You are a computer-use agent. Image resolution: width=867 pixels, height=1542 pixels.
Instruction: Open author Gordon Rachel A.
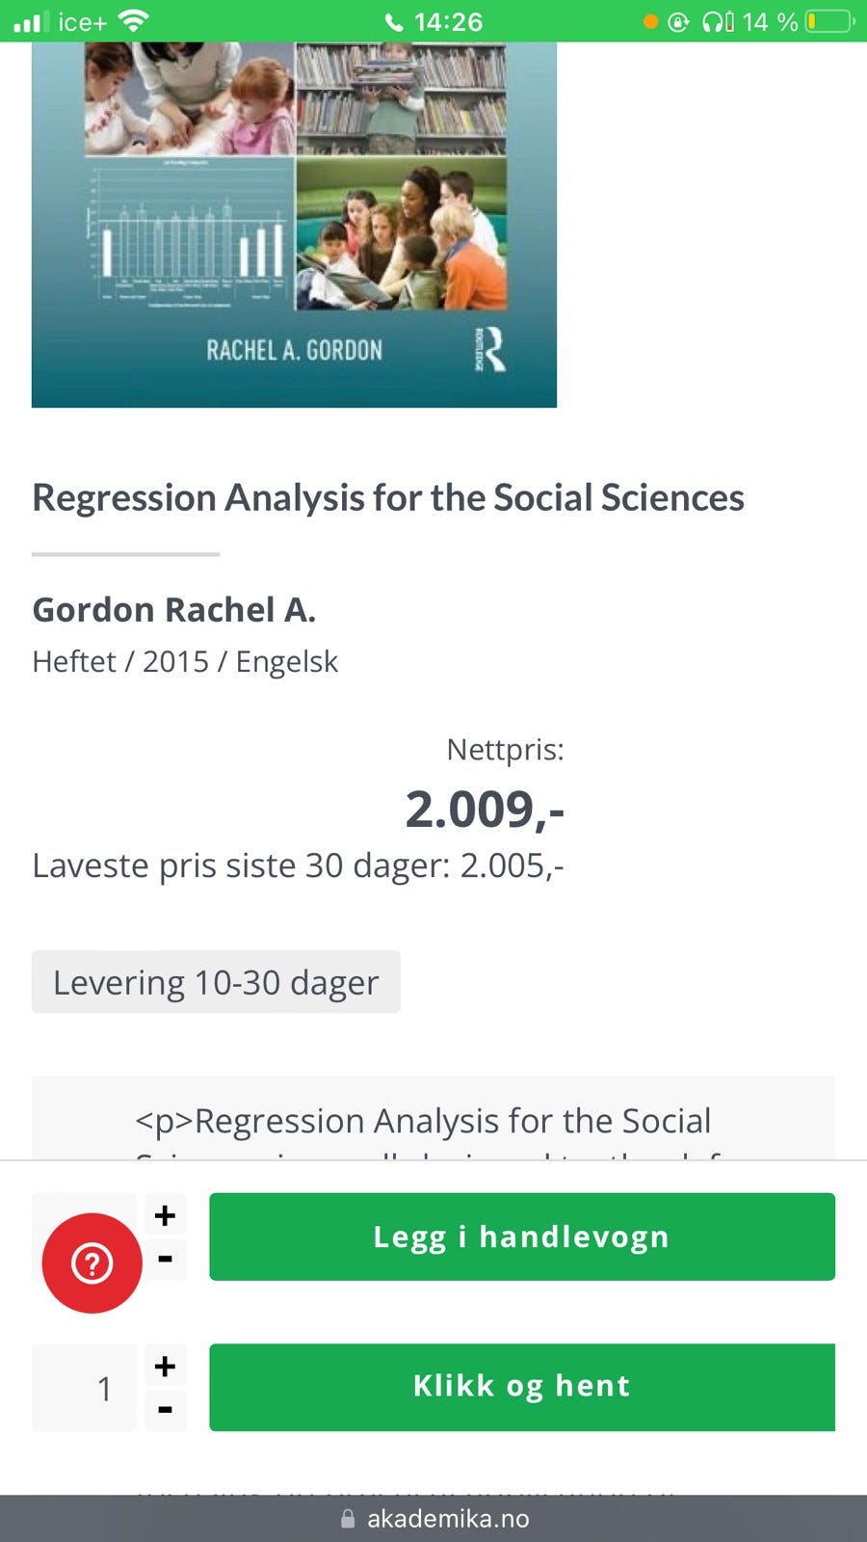tap(174, 610)
